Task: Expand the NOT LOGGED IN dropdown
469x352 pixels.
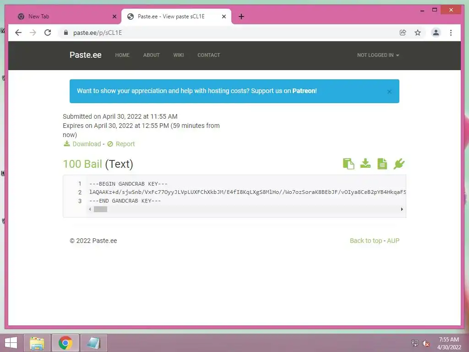Action: (378, 55)
